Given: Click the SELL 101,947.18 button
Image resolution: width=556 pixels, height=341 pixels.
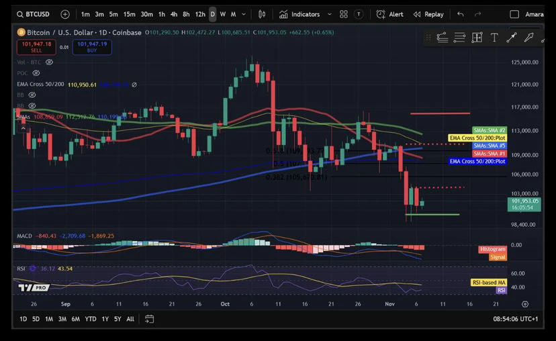Looking at the screenshot, I should pos(36,47).
